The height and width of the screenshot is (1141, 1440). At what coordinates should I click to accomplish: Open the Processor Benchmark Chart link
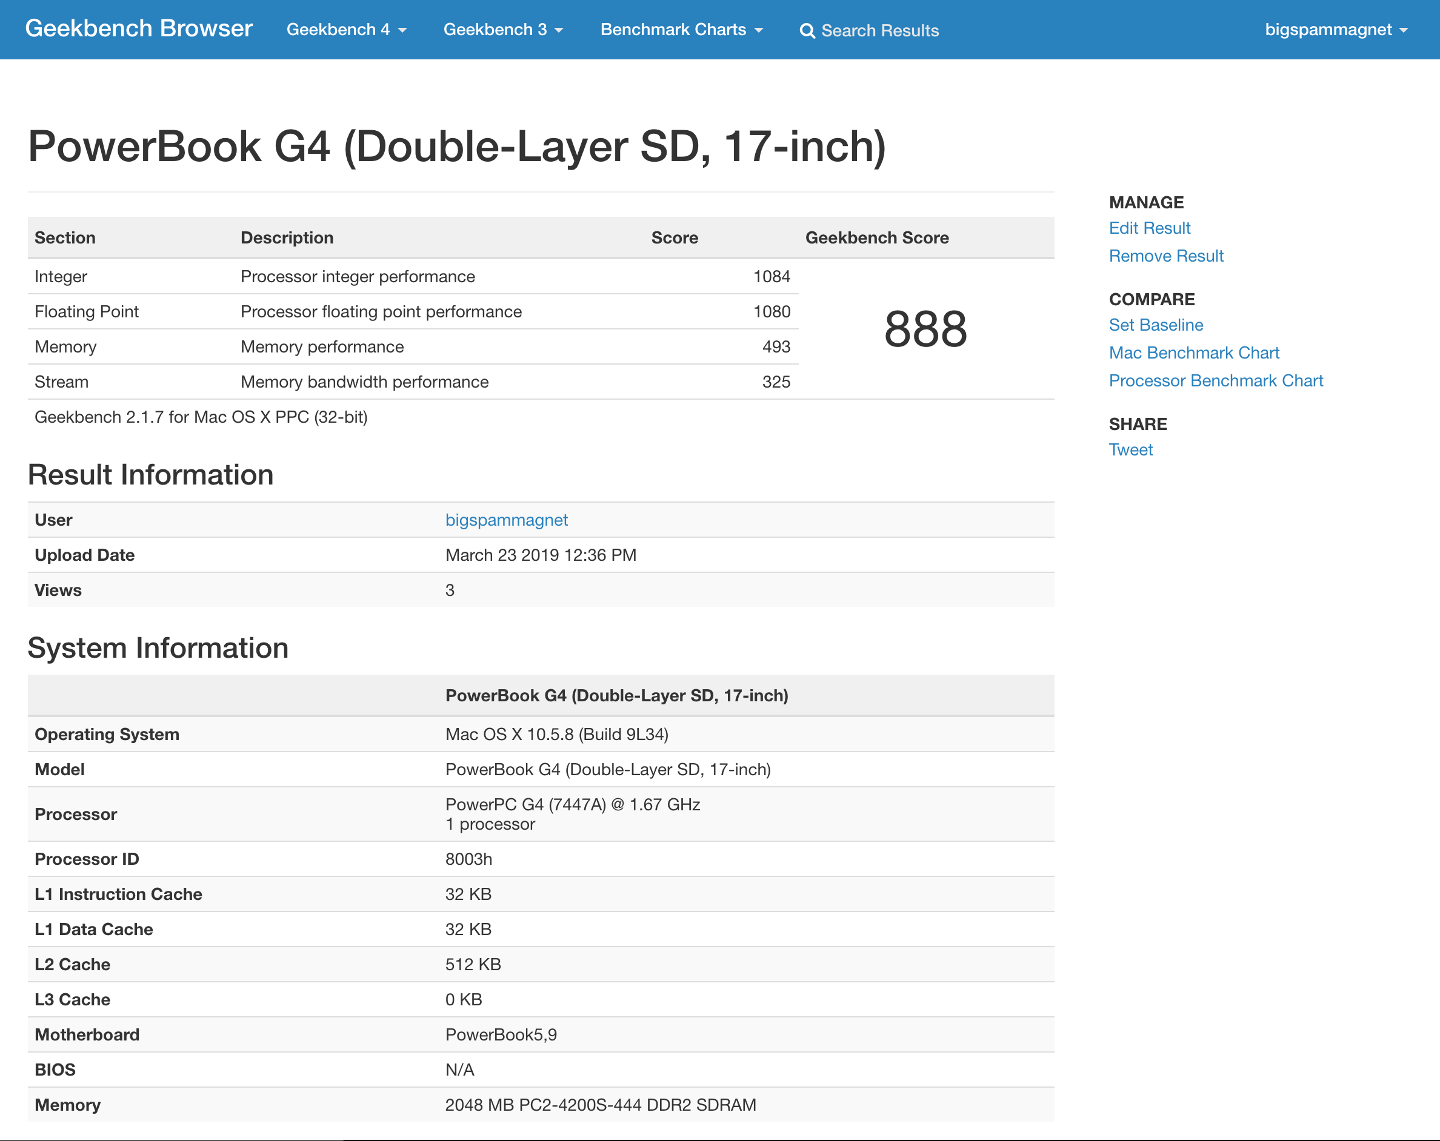1216,381
